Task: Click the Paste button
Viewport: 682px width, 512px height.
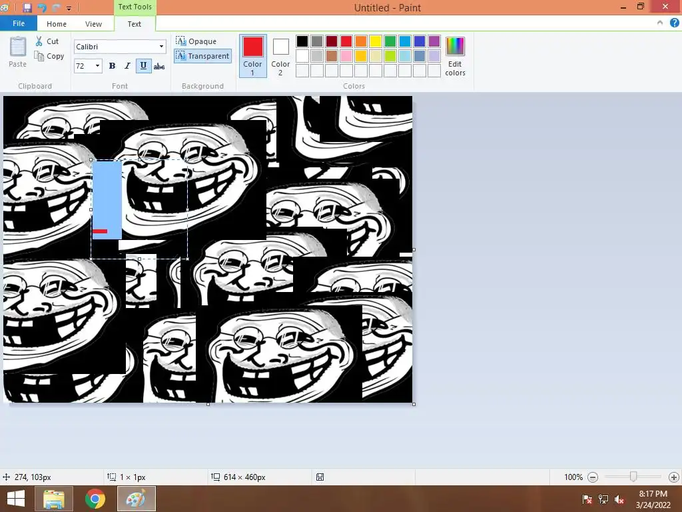Action: (18, 52)
